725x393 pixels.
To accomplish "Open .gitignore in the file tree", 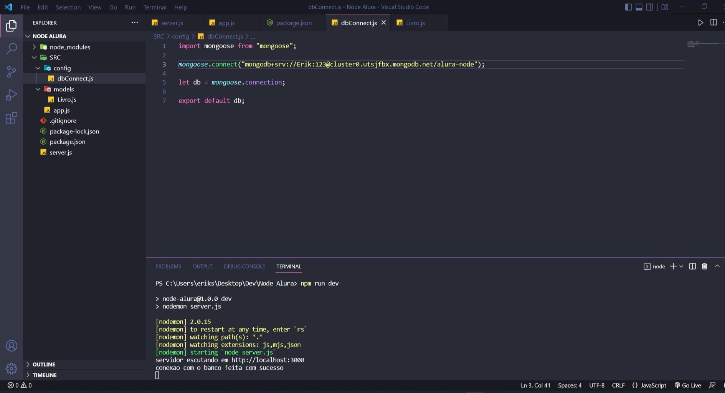I will 84,121.
